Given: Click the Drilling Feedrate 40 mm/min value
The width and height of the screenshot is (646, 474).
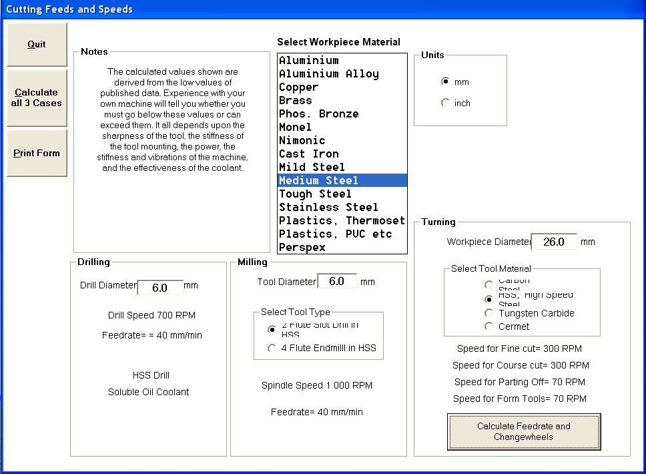Looking at the screenshot, I should pyautogui.click(x=152, y=335).
